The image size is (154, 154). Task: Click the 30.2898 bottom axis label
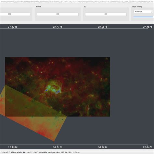(x=103, y=147)
